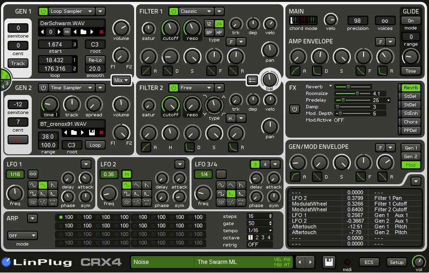
Task: Go to previous preset arrow
Action: pyautogui.click(x=300, y=262)
